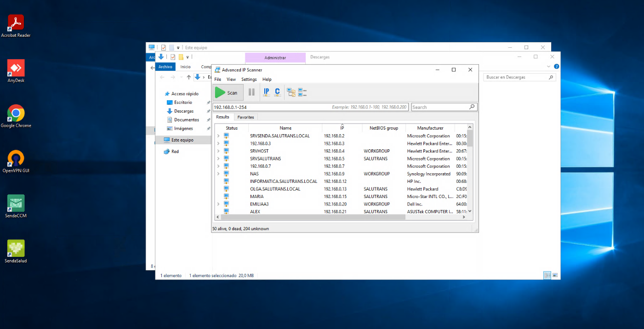This screenshot has height=329, width=644.
Task: Open the OpenVPN GUI desktop icon
Action: pos(16,159)
